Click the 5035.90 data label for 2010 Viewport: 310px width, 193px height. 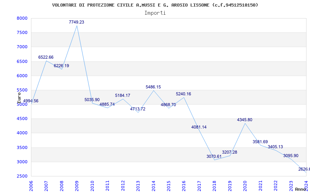tap(92, 100)
